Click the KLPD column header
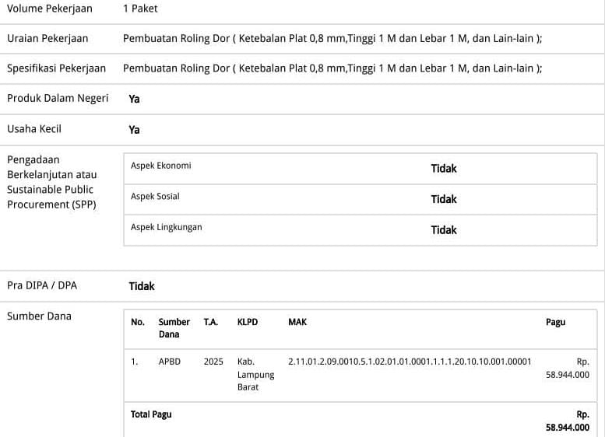Viewport: 605px width, 437px height. [x=247, y=322]
